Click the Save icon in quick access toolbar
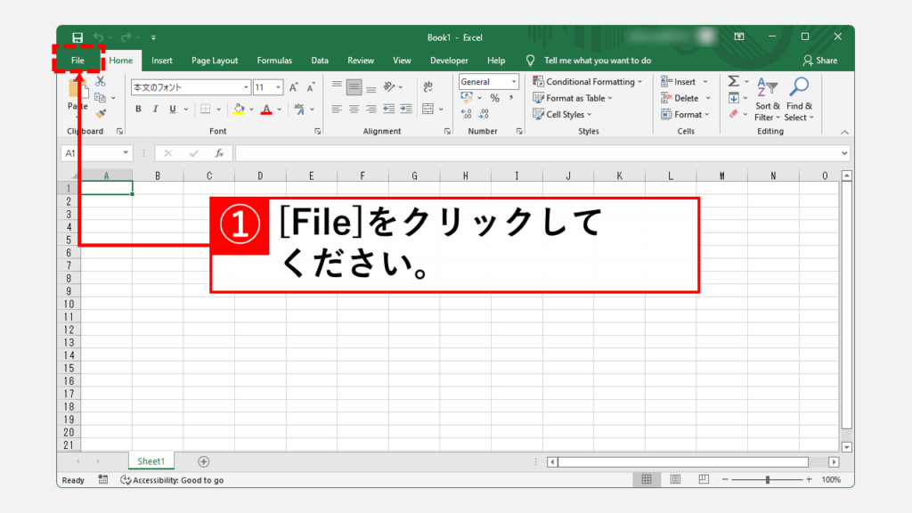The image size is (912, 513). pyautogui.click(x=77, y=37)
